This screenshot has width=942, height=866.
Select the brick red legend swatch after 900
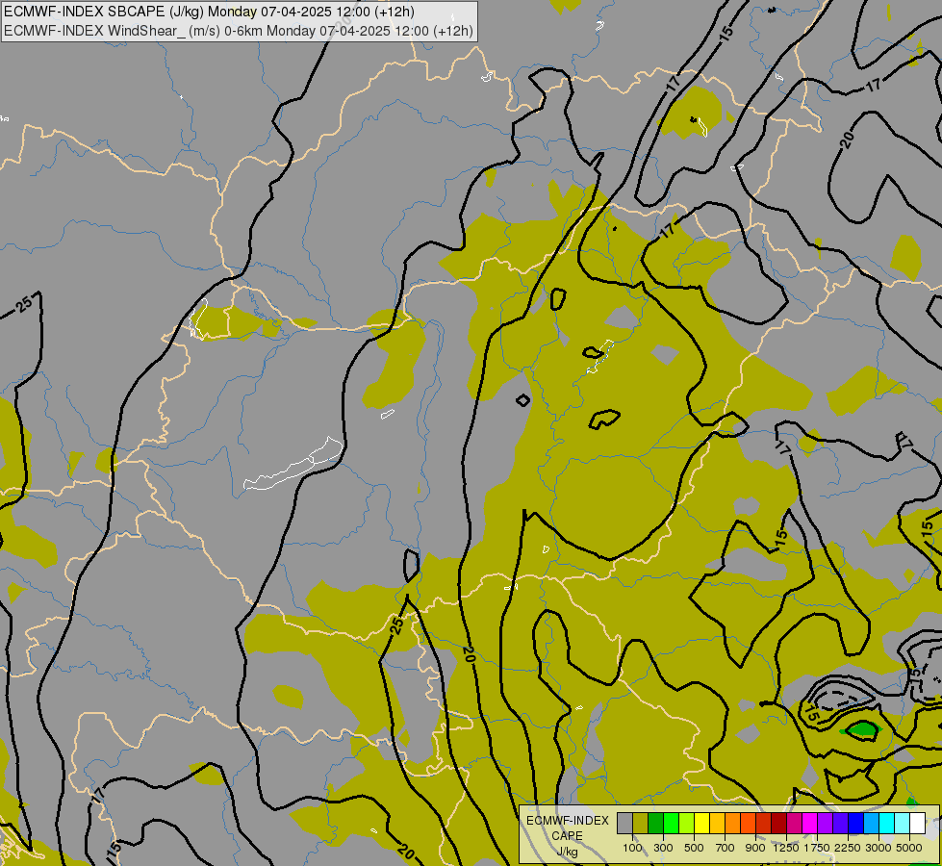[x=764, y=824]
